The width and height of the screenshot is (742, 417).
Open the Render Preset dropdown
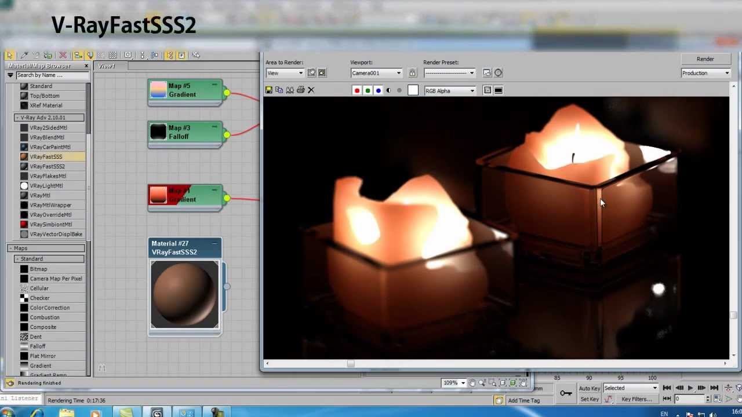pyautogui.click(x=449, y=73)
